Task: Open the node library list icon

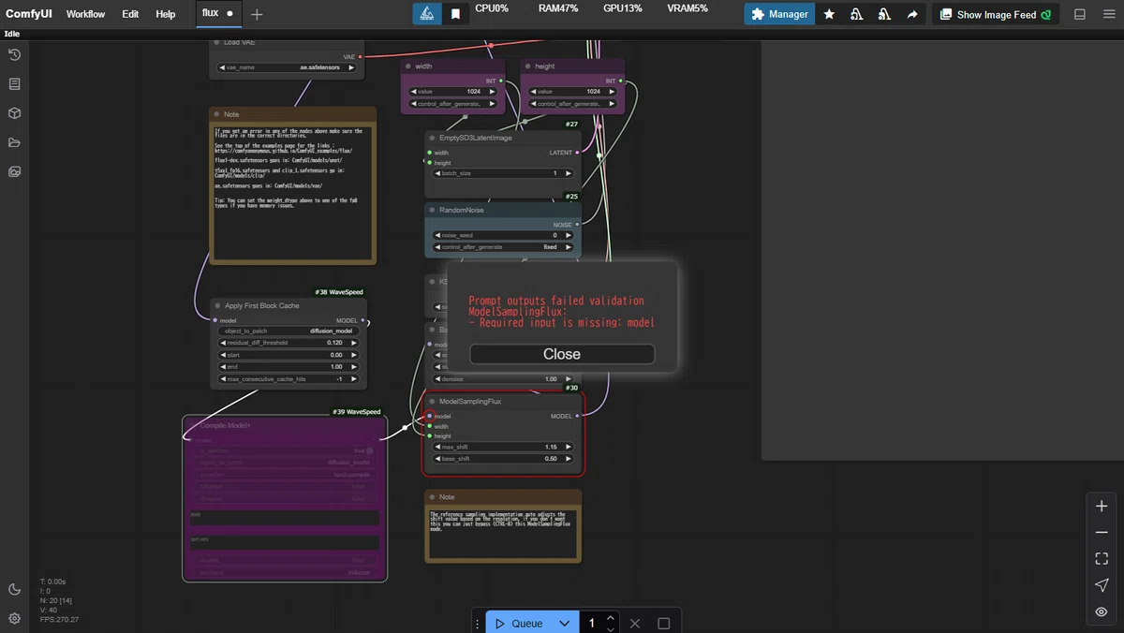Action: click(14, 84)
